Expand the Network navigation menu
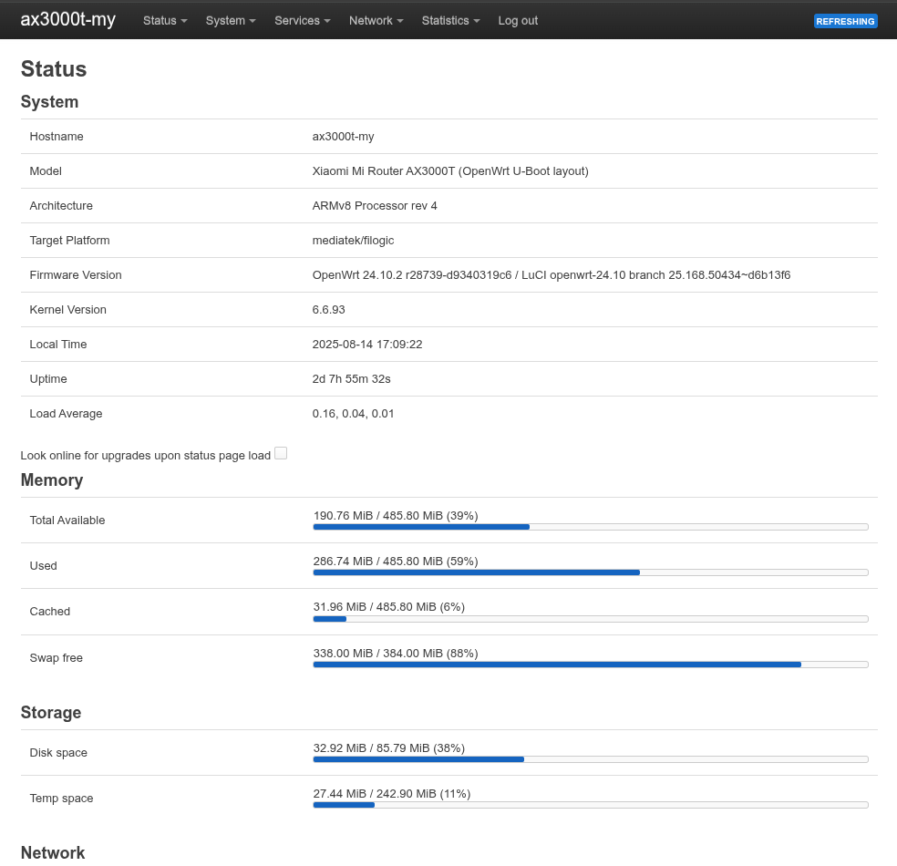This screenshot has width=897, height=866. click(376, 20)
